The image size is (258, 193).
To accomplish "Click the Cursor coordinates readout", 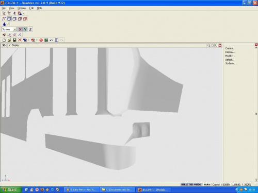I will click(232, 185).
